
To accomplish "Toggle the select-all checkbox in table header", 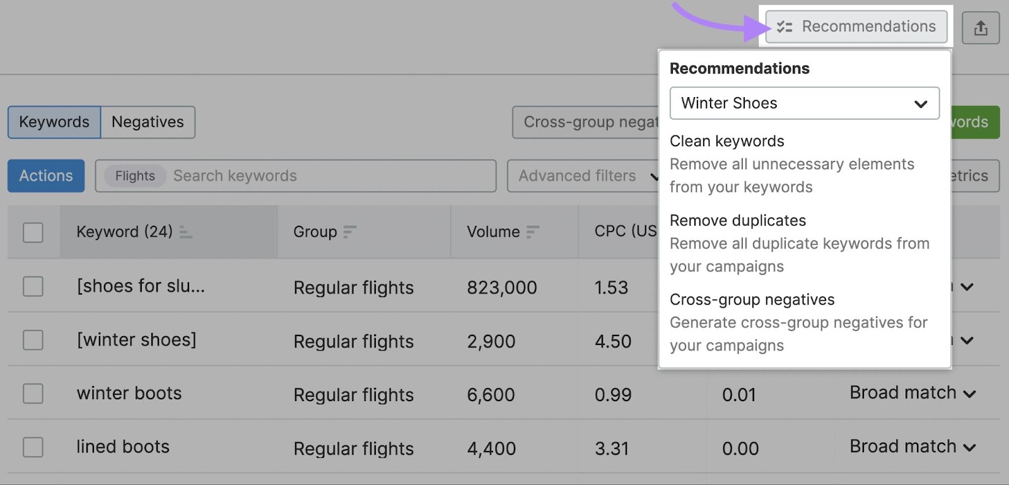I will 32,232.
